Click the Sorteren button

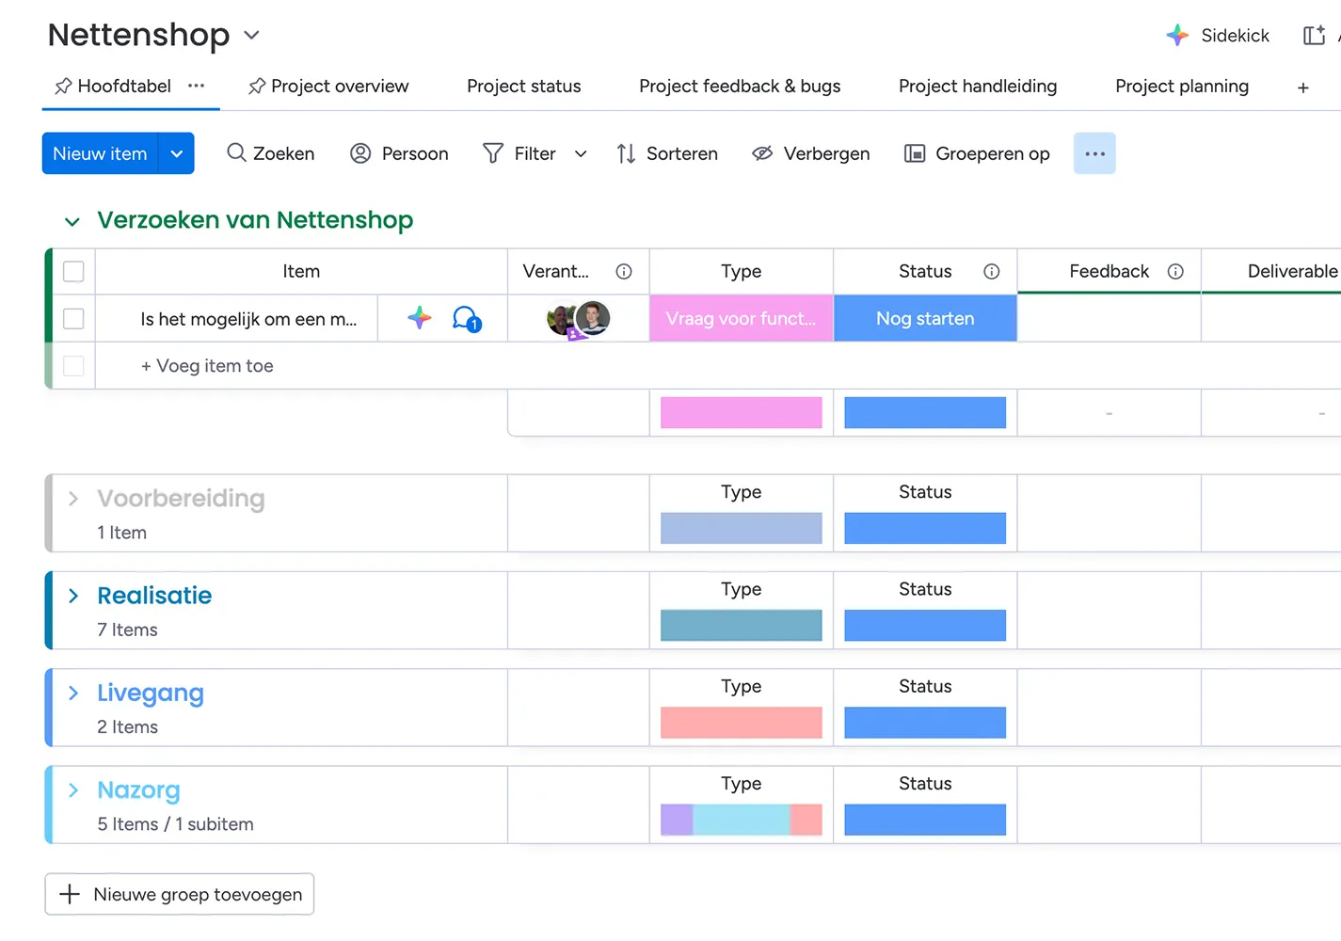pos(667,153)
